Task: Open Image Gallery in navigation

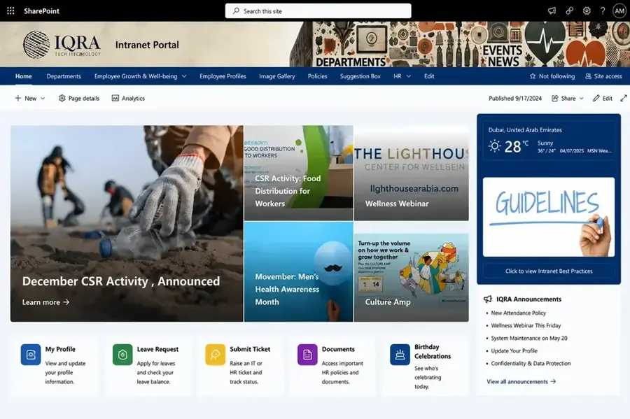Action: point(276,76)
